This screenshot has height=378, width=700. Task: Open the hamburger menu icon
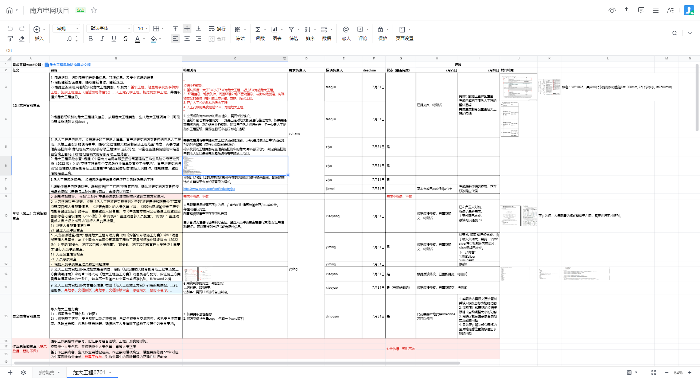click(656, 10)
